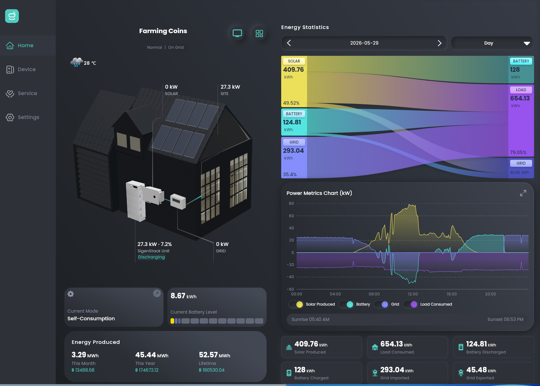Click the Load Consumed house icon
Screen dimensions: 540x386
click(x=375, y=347)
